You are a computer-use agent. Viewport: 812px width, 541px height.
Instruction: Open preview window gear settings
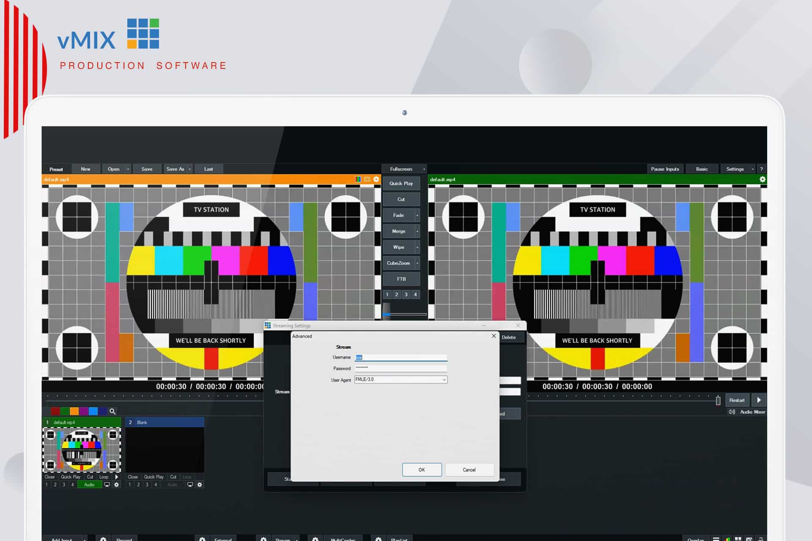(x=376, y=179)
